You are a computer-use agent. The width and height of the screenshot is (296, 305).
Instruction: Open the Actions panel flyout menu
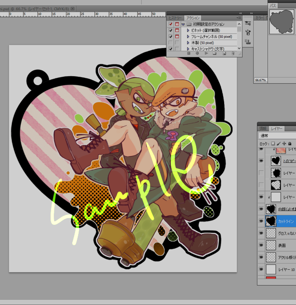click(239, 18)
